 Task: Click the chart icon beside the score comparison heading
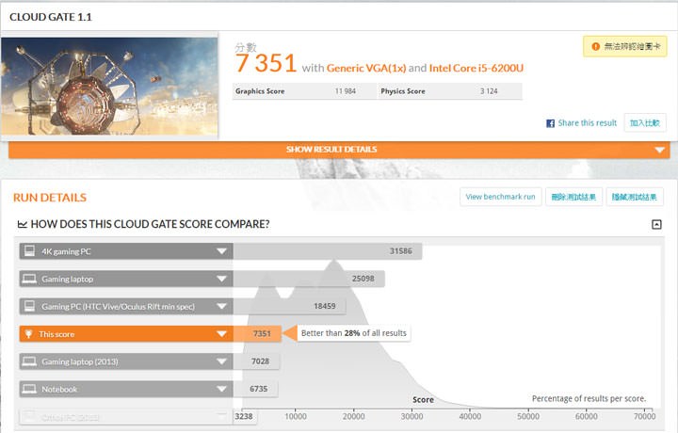coord(23,224)
